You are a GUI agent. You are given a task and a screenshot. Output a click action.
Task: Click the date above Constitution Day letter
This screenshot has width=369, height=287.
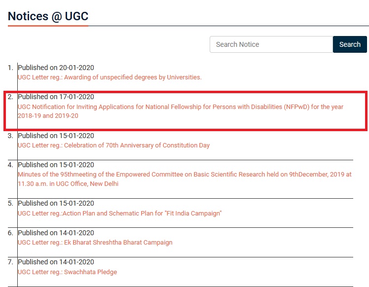click(56, 136)
